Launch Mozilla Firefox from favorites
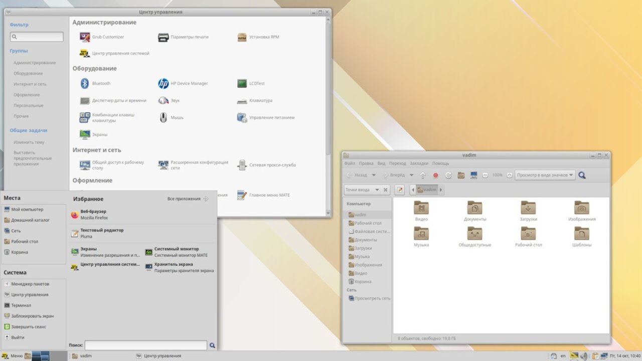Image resolution: width=642 pixels, height=361 pixels. [x=94, y=215]
